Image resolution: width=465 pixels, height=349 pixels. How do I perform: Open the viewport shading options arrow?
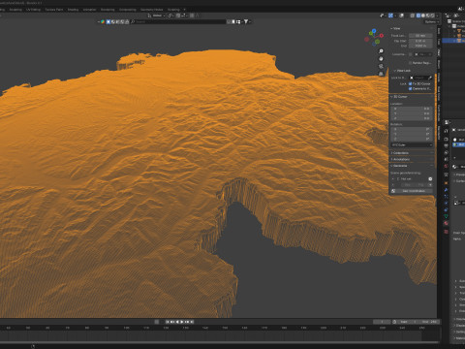(438, 16)
